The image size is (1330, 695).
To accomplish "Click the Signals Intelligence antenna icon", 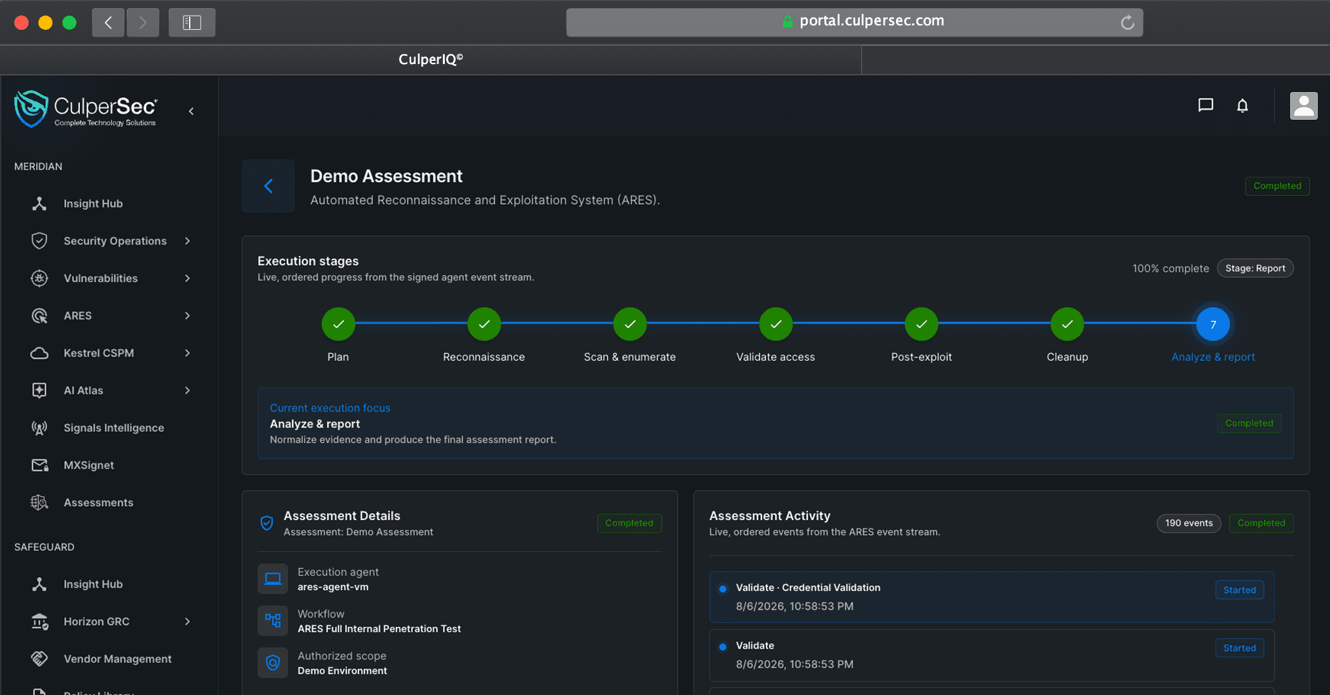I will (x=39, y=428).
